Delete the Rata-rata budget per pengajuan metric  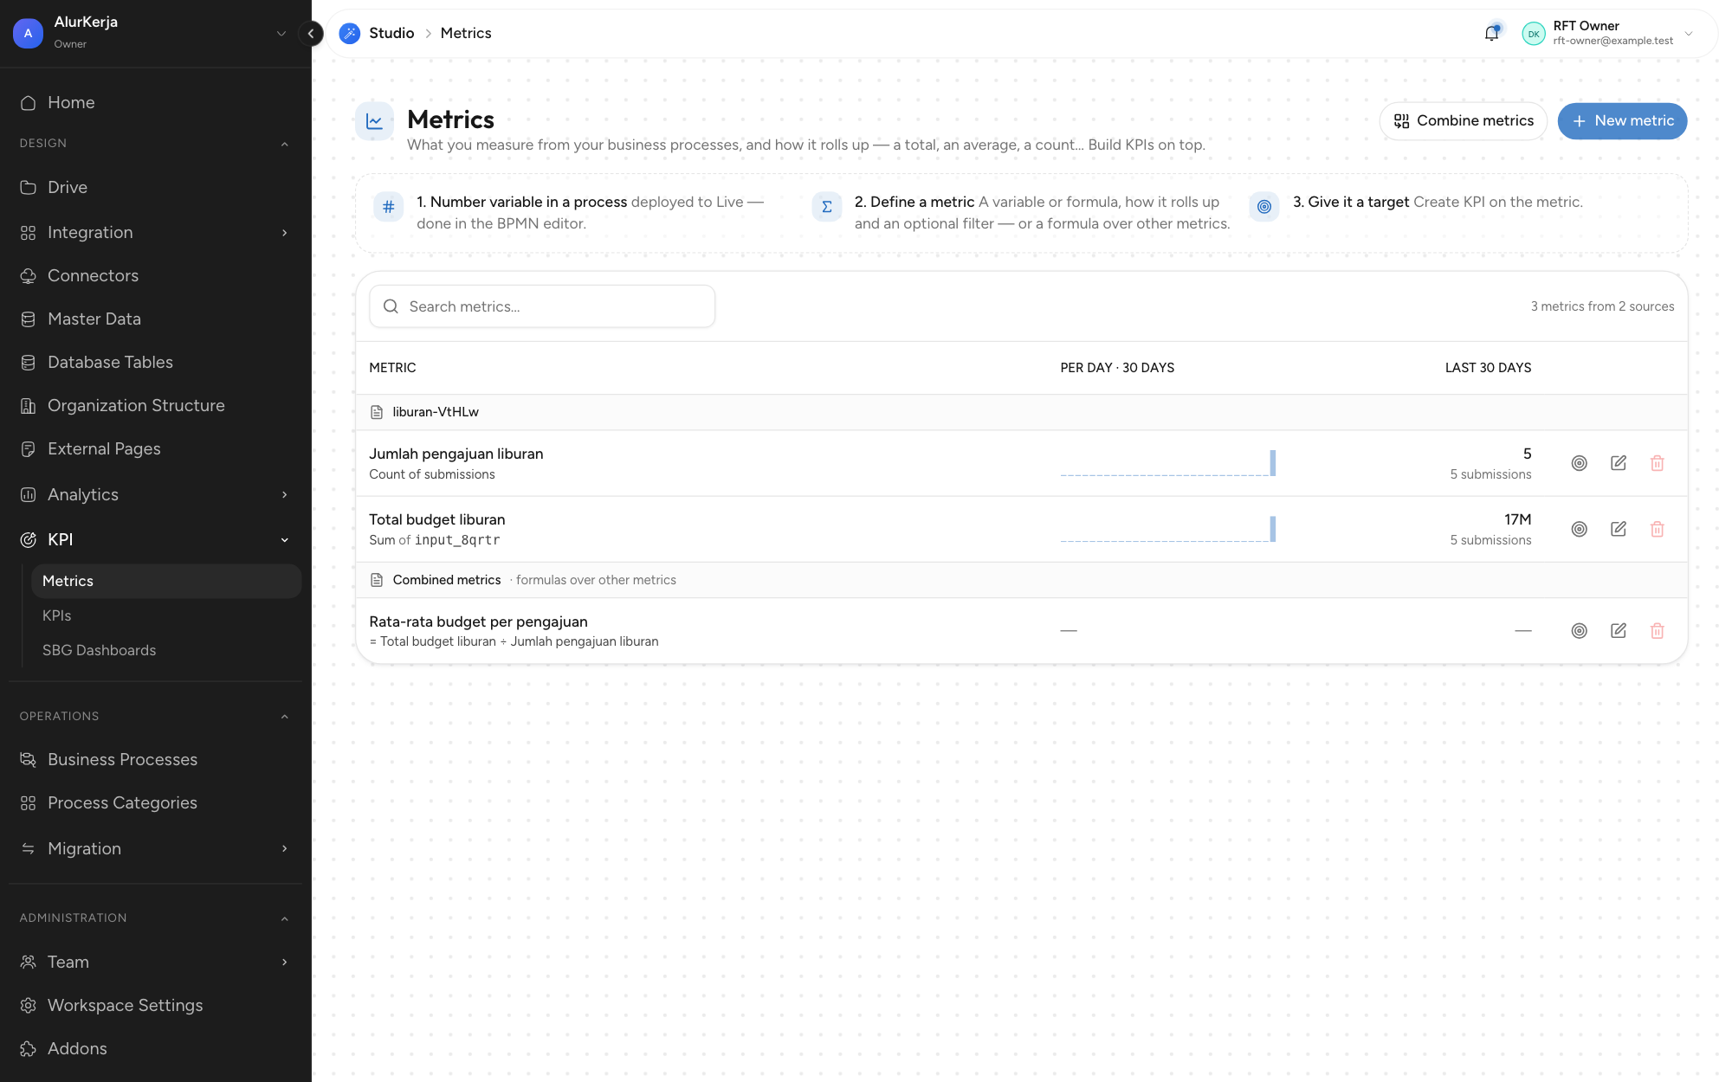coord(1658,631)
